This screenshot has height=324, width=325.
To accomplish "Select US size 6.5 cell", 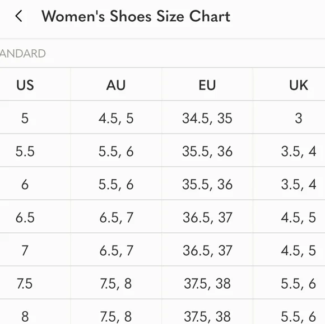I will point(25,217).
